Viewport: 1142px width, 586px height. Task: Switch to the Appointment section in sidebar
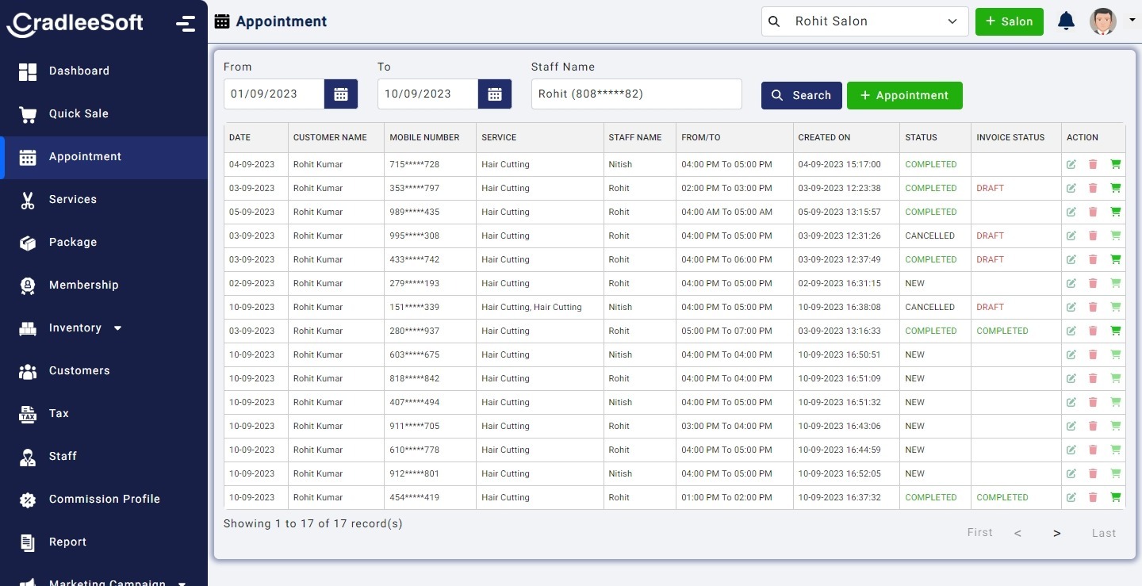pos(28,156)
